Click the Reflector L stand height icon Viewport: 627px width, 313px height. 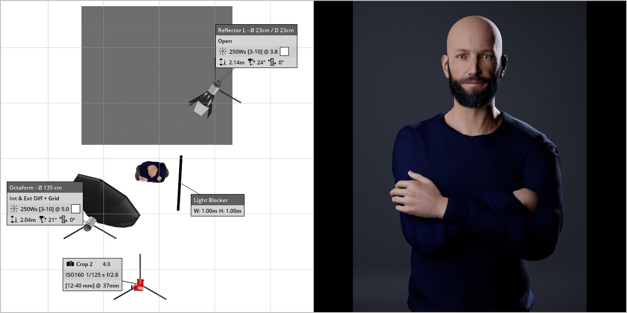223,63
